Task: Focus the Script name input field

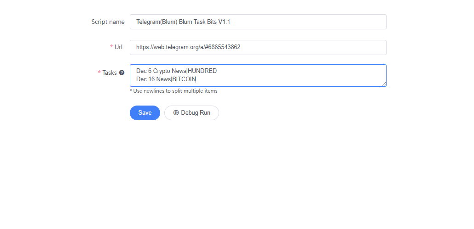Action: click(x=258, y=22)
